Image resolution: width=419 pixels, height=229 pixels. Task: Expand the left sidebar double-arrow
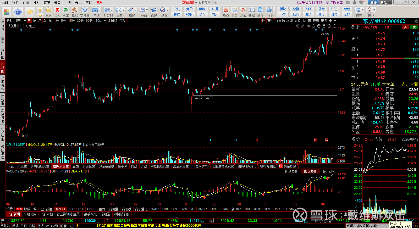pyautogui.click(x=3, y=22)
